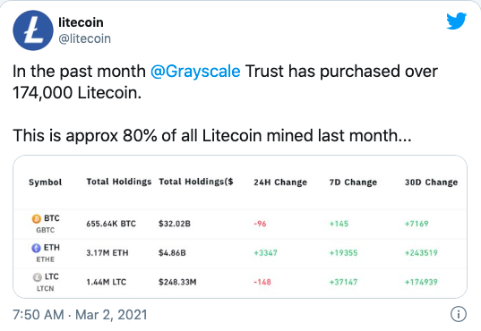Click the +174939 LTC 30D value

421,282
